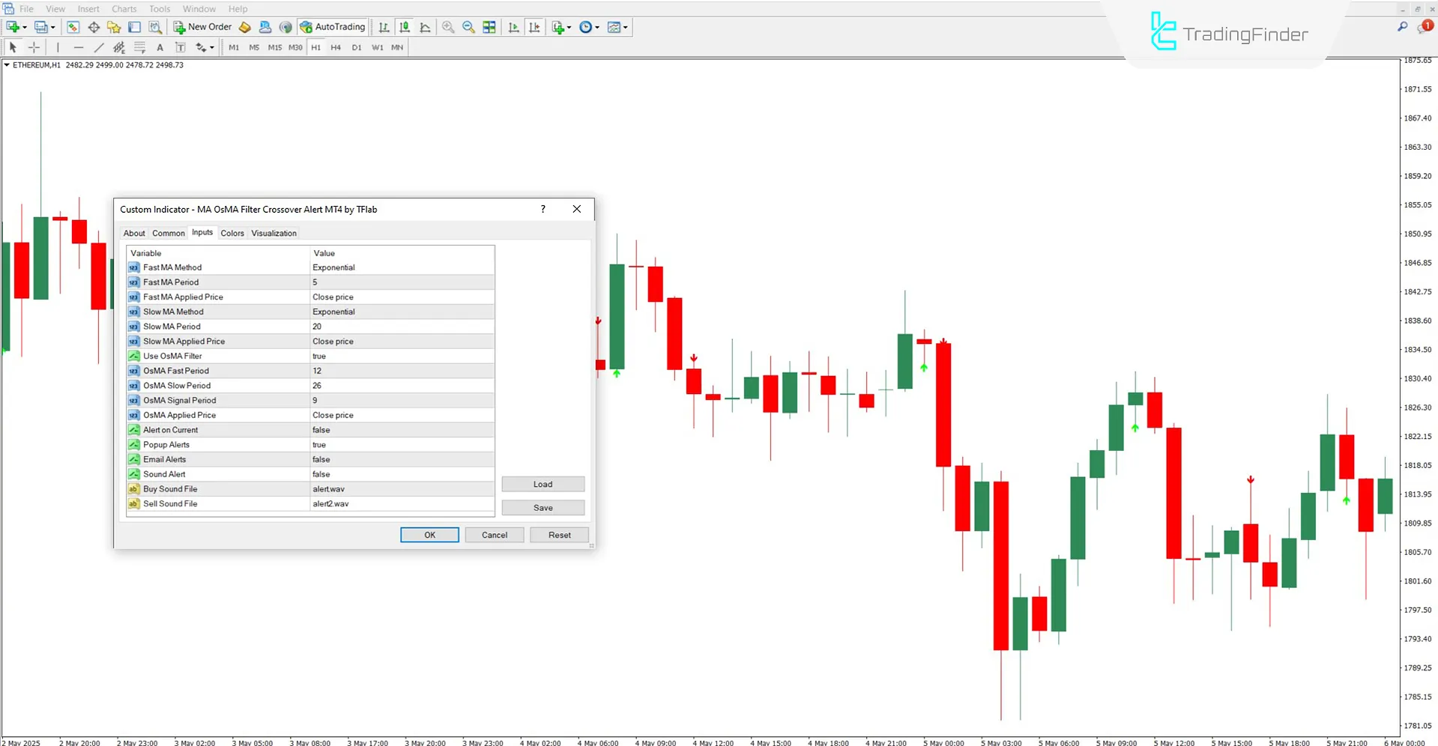Click the Zoom In magnifier icon
This screenshot has width=1438, height=746.
(448, 27)
